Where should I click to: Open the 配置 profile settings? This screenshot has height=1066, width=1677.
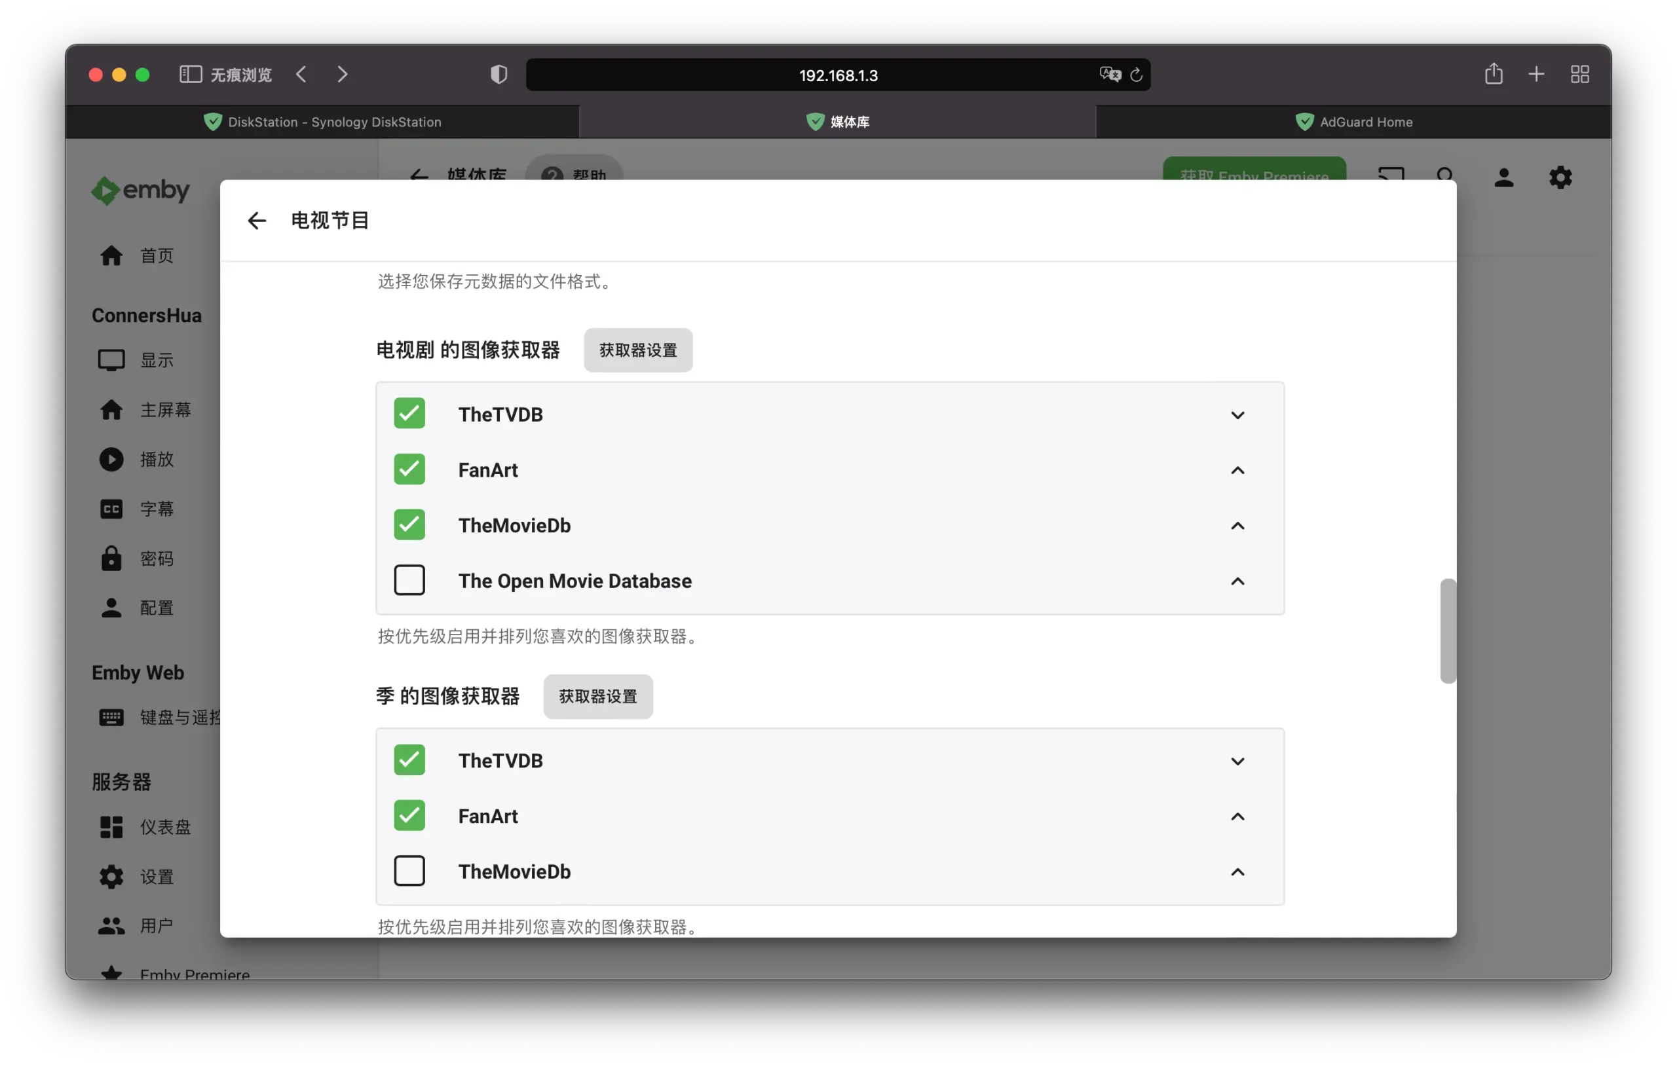(x=157, y=608)
